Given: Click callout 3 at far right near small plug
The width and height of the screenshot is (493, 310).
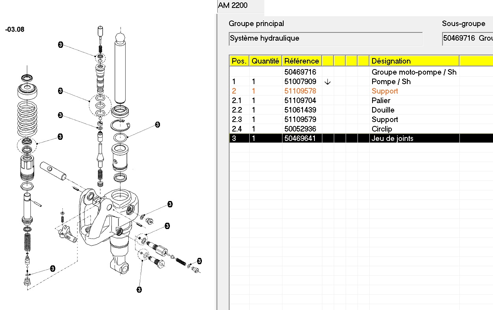Looking at the screenshot, I should 199,261.
